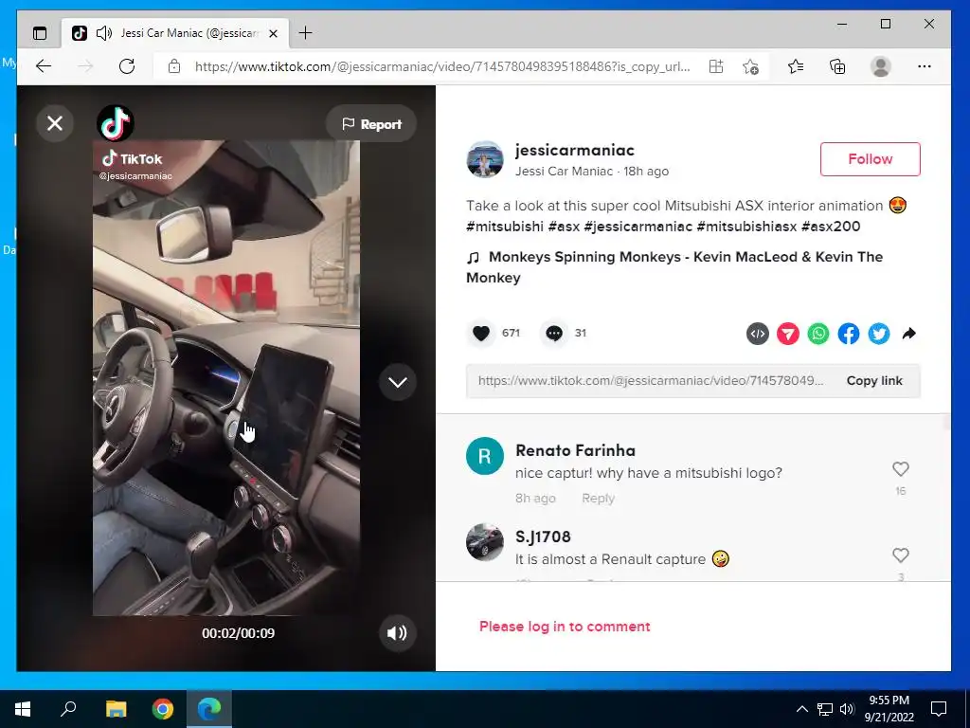The height and width of the screenshot is (728, 970).
Task: Open the jessicarmaniac username link
Action: pyautogui.click(x=575, y=150)
